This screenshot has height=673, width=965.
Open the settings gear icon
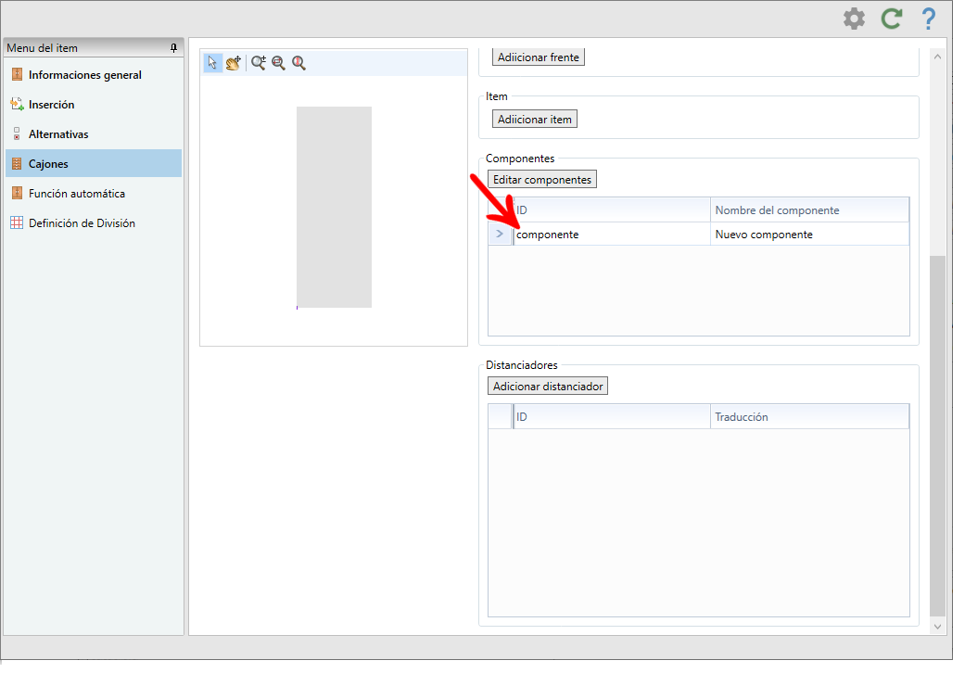click(x=854, y=19)
